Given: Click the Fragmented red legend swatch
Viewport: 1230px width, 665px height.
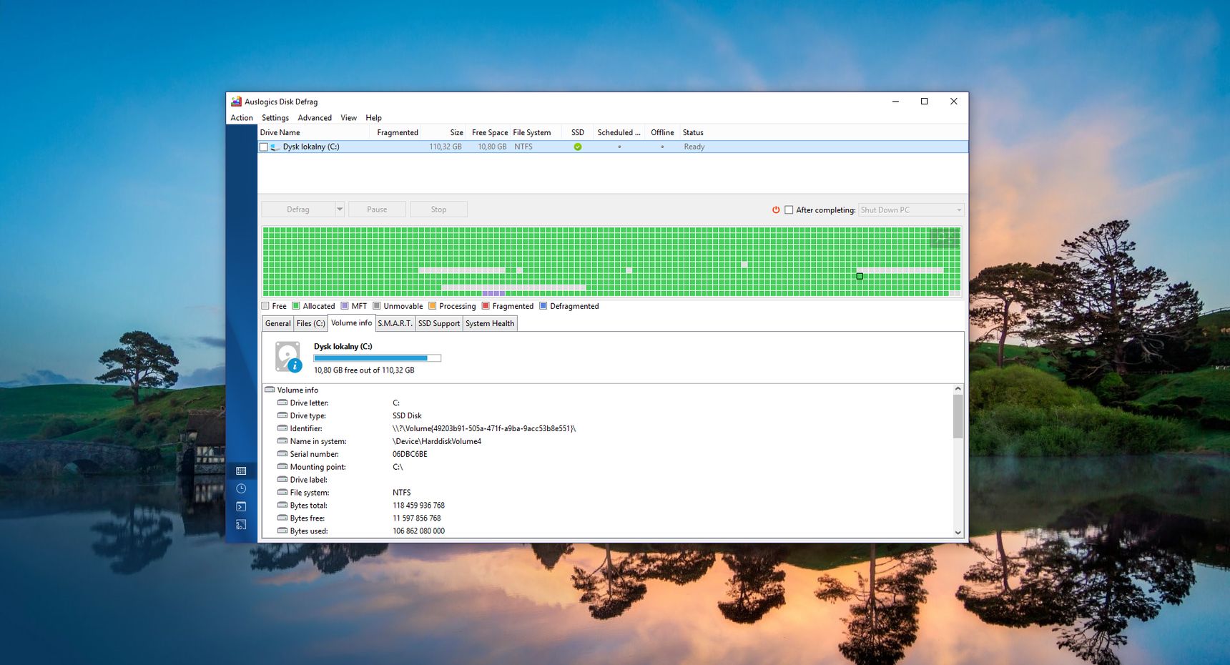Looking at the screenshot, I should [486, 306].
